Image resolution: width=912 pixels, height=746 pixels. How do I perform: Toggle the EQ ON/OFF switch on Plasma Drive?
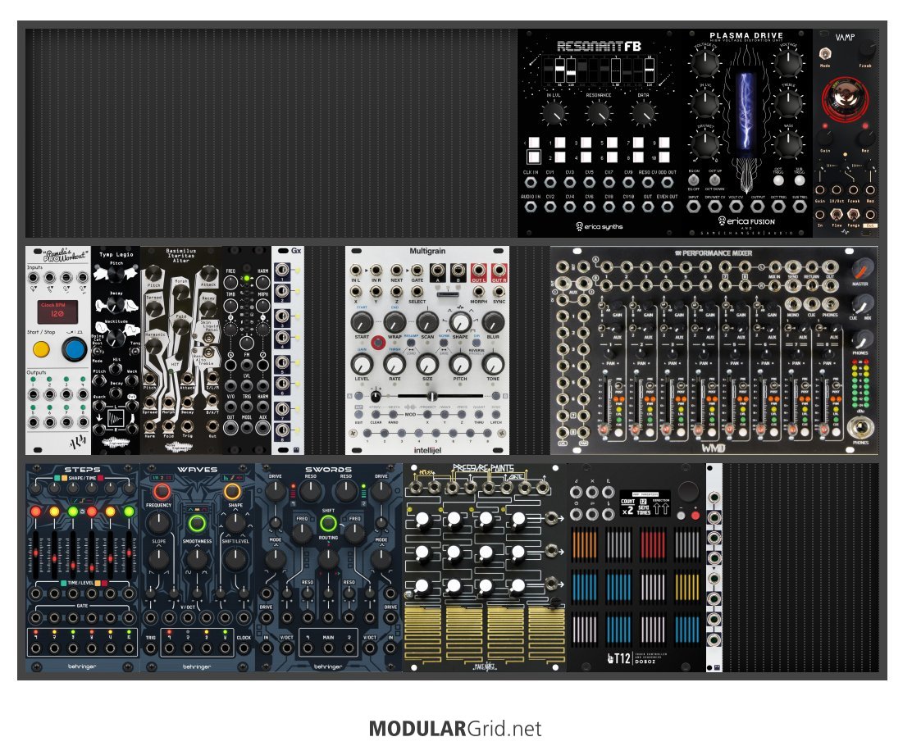694,180
